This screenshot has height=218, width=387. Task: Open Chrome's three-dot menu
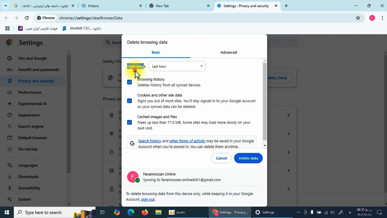pyautogui.click(x=382, y=18)
